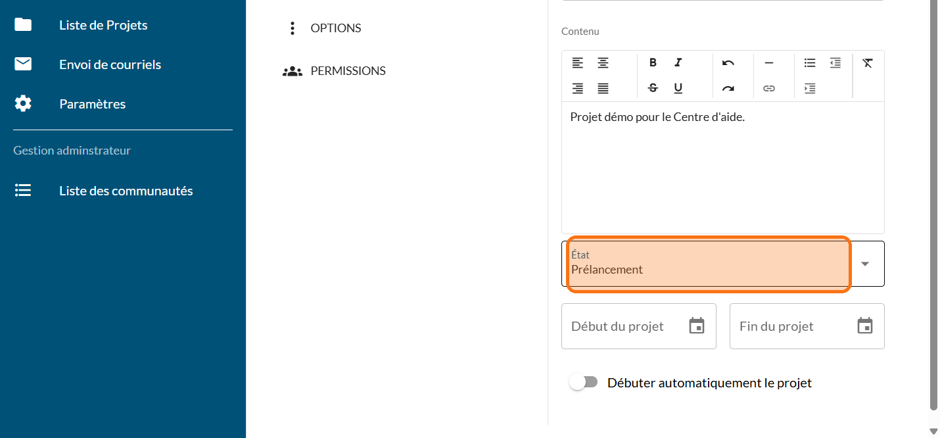
Task: Underline text with the U icon
Action: 678,88
